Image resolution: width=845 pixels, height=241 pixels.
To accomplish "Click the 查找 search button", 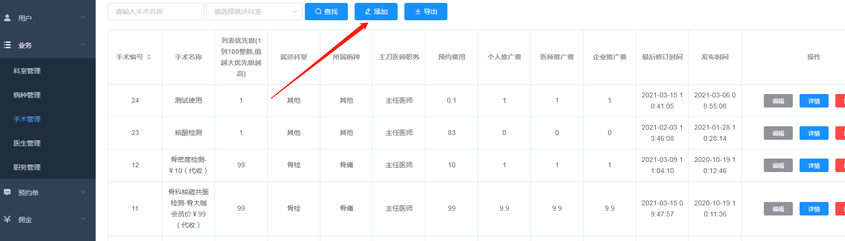I will click(326, 12).
